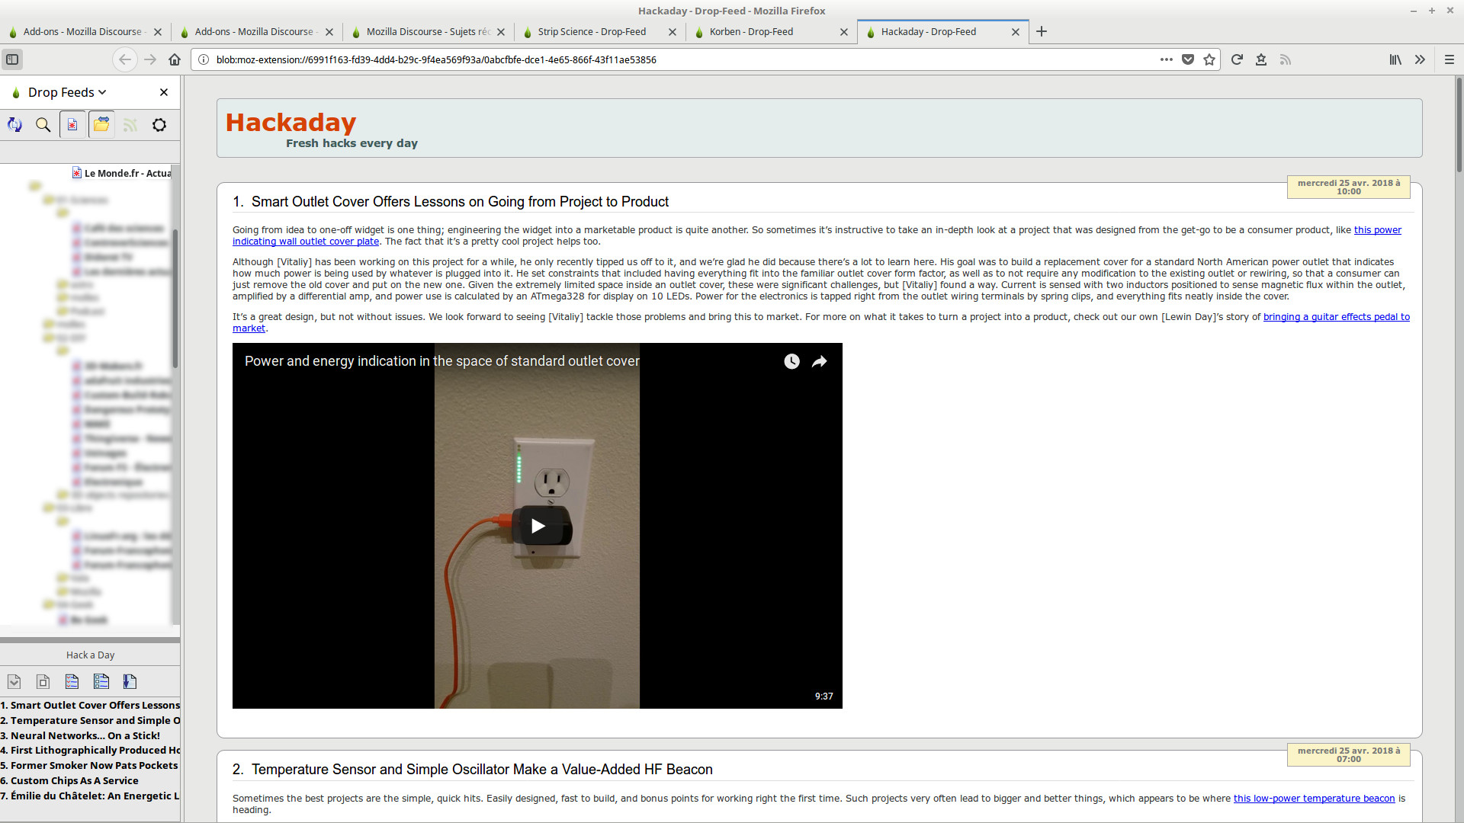Toggle view only updated feeds button

coord(72,125)
